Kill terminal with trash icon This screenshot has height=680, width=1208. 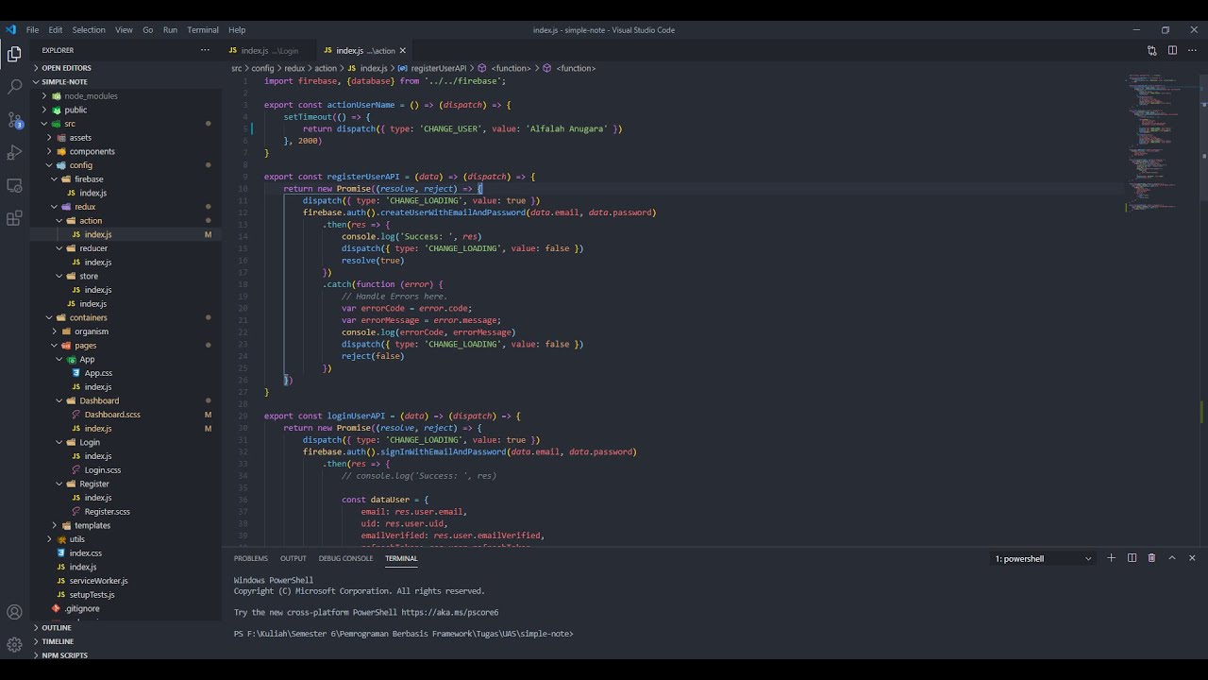1151,558
